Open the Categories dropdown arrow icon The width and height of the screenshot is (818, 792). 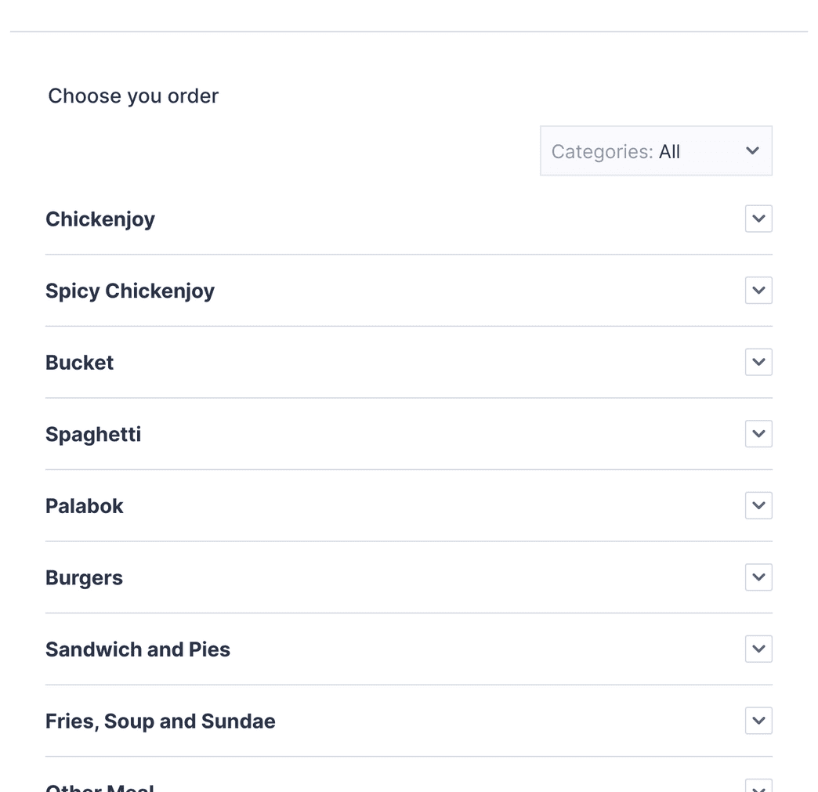point(751,150)
